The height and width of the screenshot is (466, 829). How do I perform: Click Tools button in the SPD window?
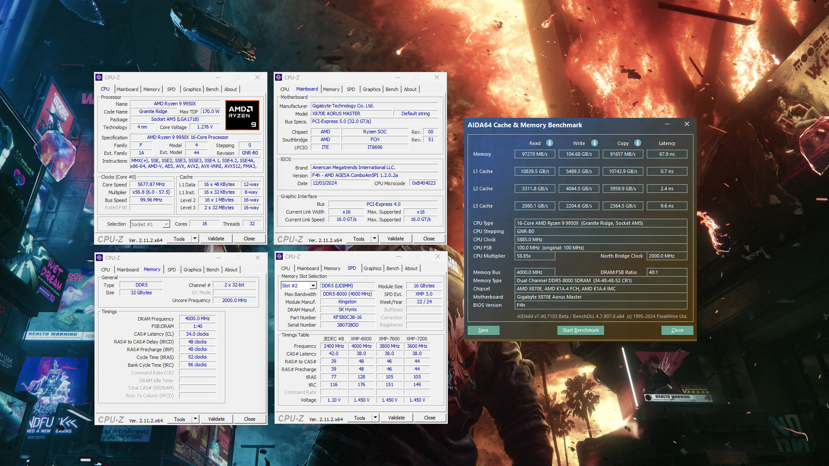(360, 418)
